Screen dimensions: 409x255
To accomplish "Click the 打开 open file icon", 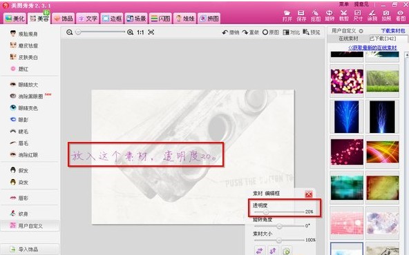I will point(287,16).
